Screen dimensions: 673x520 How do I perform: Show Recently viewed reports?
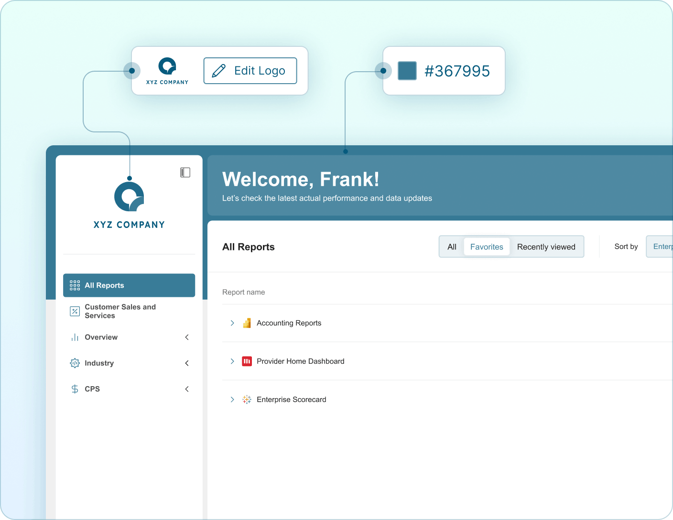[x=546, y=247]
